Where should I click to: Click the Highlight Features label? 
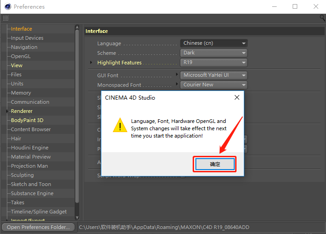[119, 63]
